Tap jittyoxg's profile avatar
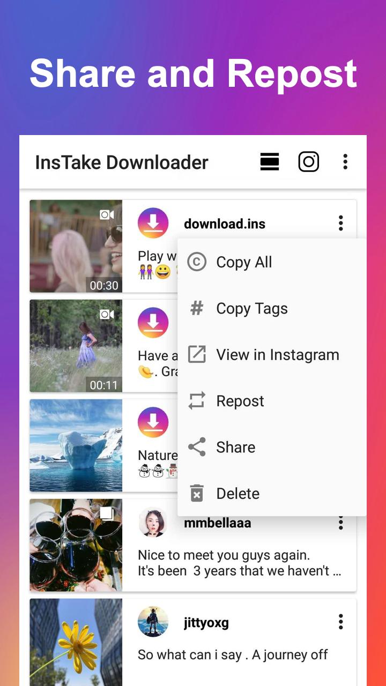This screenshot has width=386, height=686. coord(153,622)
